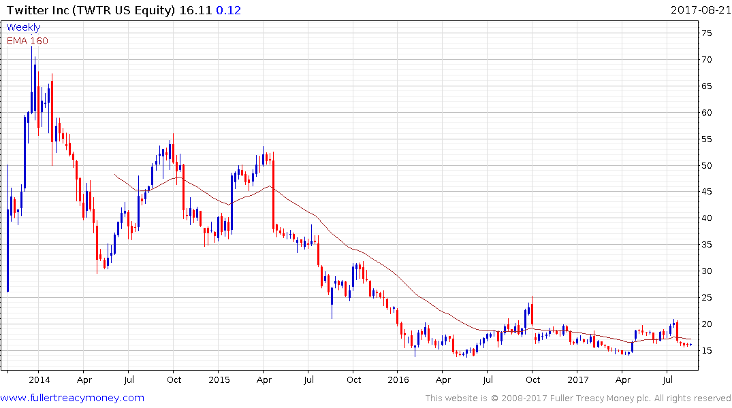This screenshot has height=408, width=732.
Task: Click the Apr label after 2017
Action: [623, 380]
